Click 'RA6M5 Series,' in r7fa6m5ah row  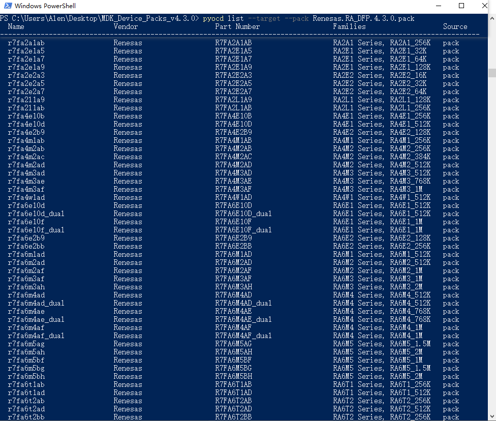(x=359, y=352)
